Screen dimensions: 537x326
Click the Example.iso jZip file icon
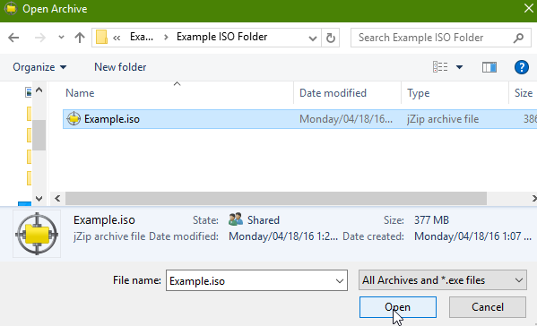(74, 119)
